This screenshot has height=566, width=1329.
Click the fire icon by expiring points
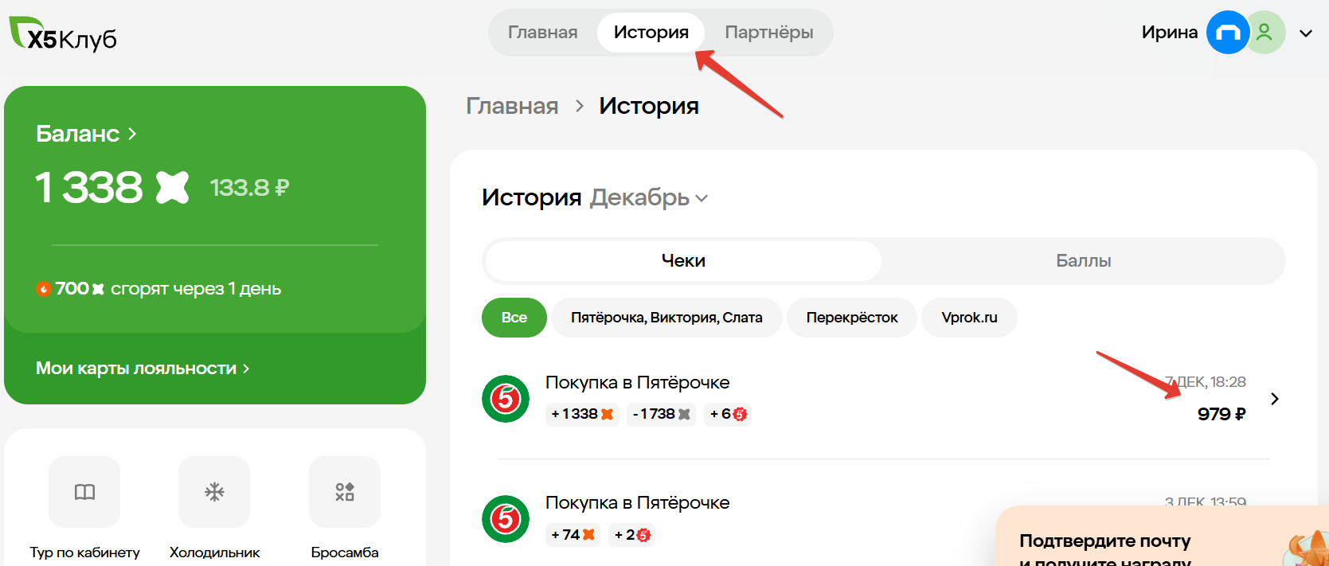tap(44, 289)
